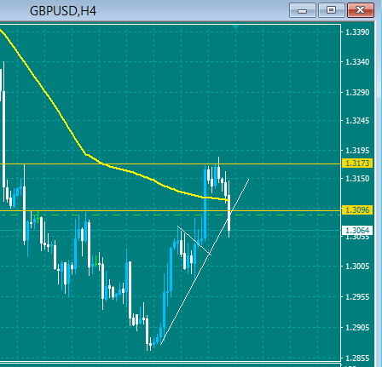This screenshot has width=382, height=367.
Task: Click the GBPUSD,H4 window title
Action: click(x=63, y=11)
